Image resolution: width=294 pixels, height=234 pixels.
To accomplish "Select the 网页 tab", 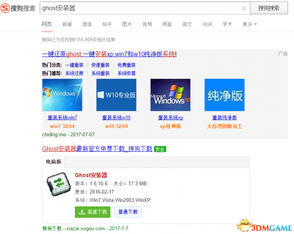I will click(x=47, y=24).
